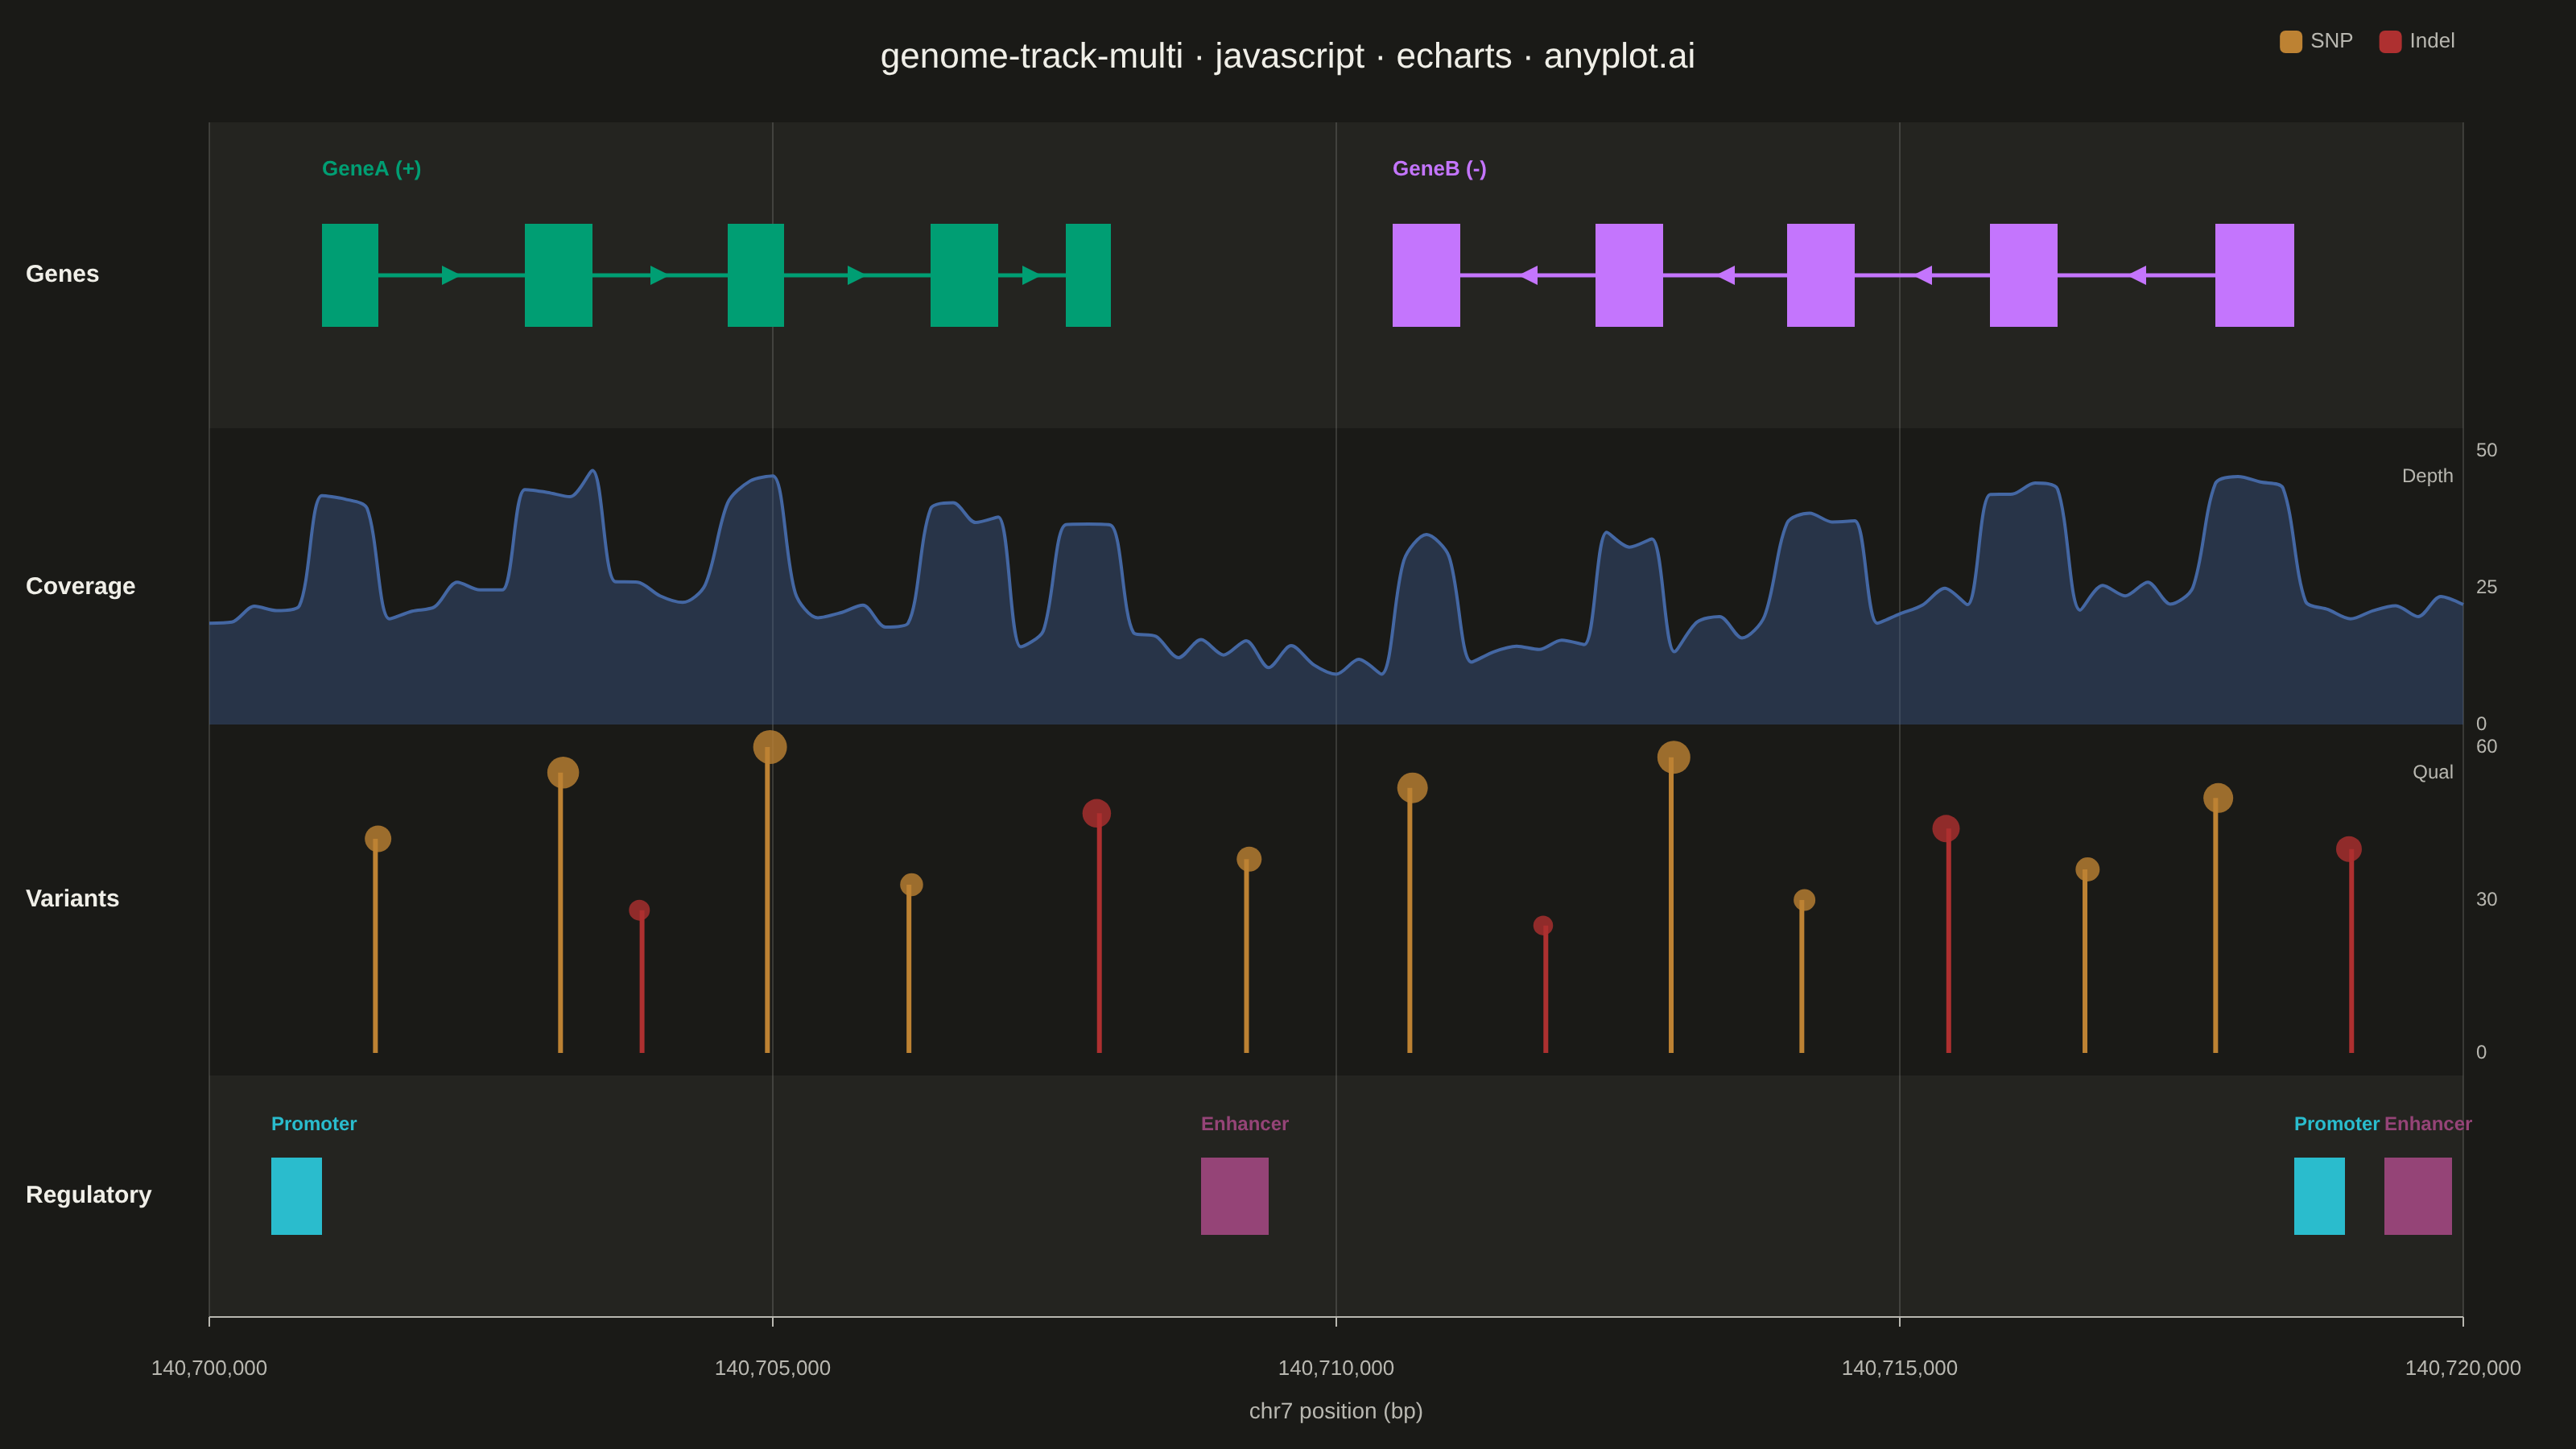Click the last (rightmost) GeneA exon
Viewport: 2576px width, 1449px height.
pyautogui.click(x=1088, y=275)
